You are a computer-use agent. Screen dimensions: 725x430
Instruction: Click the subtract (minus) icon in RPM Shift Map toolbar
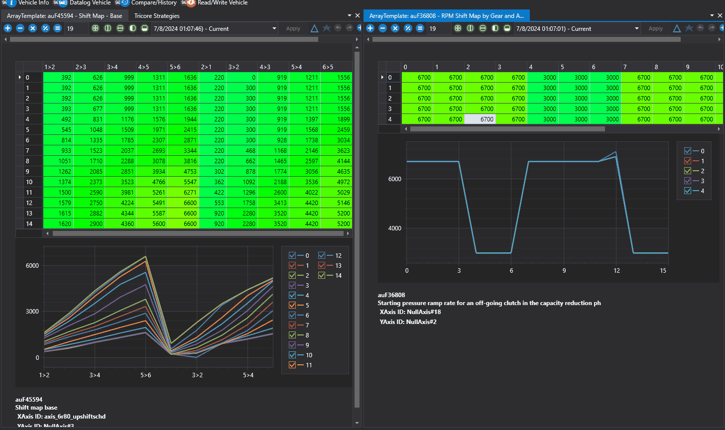pos(382,28)
